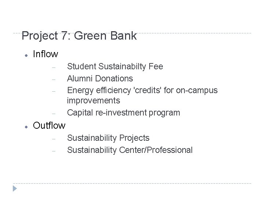Click the Inflow heading text
The width and height of the screenshot is (264, 198).
coord(45,54)
